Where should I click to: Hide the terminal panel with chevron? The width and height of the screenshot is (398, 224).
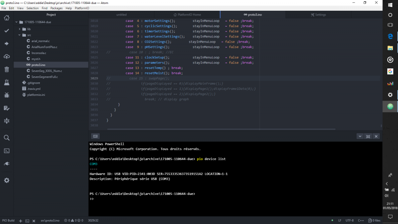(360, 136)
